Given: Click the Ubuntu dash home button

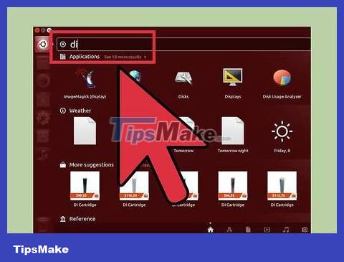Looking at the screenshot, I should tap(43, 45).
